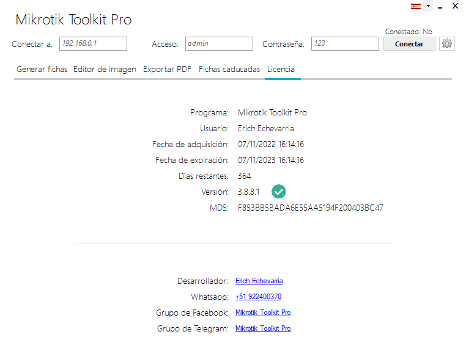Screen dimensions: 466x362
Task: Open the Grupo de Telegram Mikrotik Toolkit Pro link
Action: [x=263, y=328]
